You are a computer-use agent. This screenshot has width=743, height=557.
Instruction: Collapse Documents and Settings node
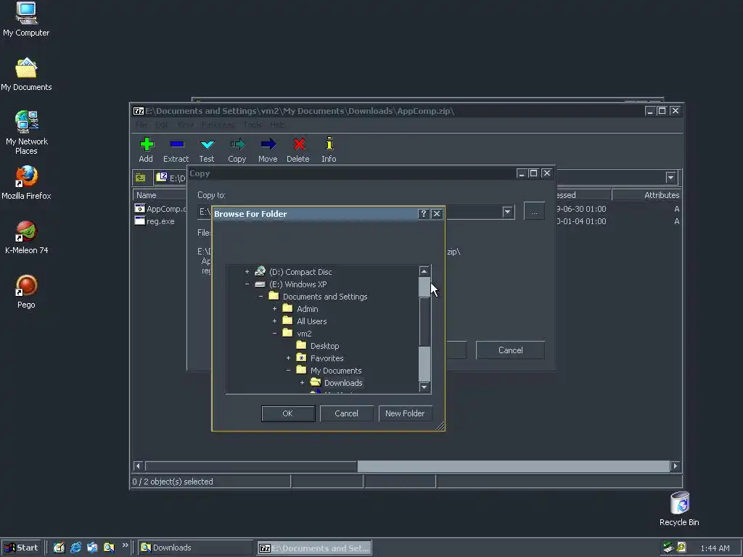tap(260, 297)
